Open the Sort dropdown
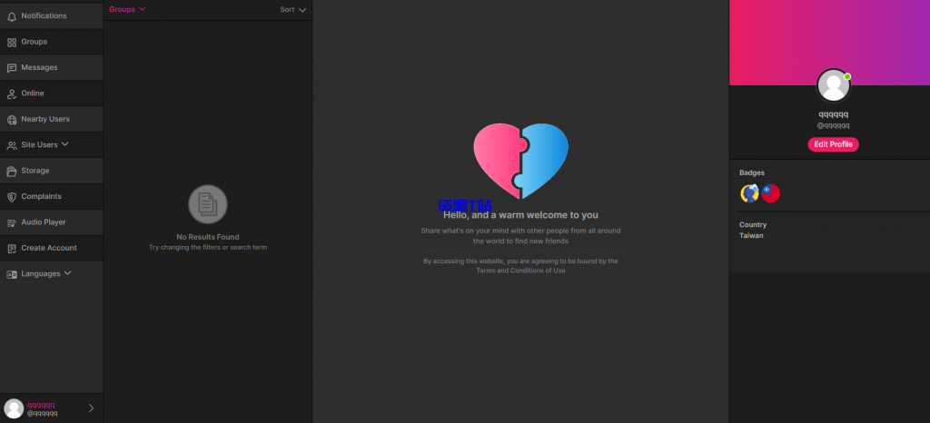This screenshot has width=930, height=423. coord(293,9)
